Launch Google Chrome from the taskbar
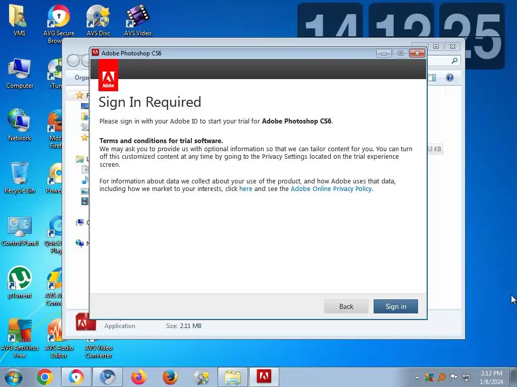The height and width of the screenshot is (387, 517). (45, 377)
